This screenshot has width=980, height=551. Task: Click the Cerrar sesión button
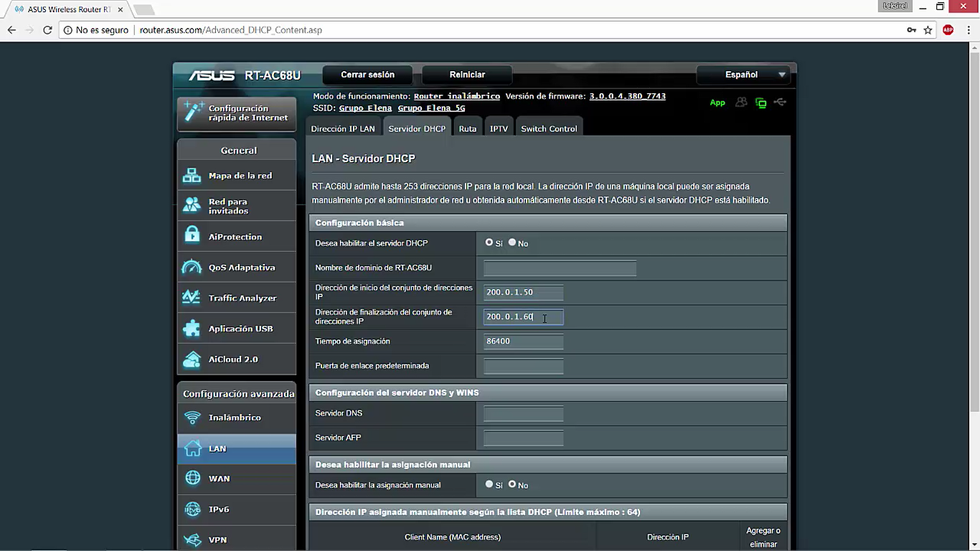click(367, 75)
